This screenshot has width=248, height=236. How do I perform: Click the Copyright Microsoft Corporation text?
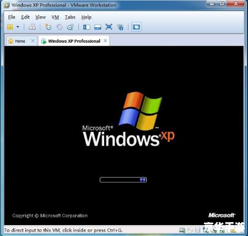coord(50,216)
